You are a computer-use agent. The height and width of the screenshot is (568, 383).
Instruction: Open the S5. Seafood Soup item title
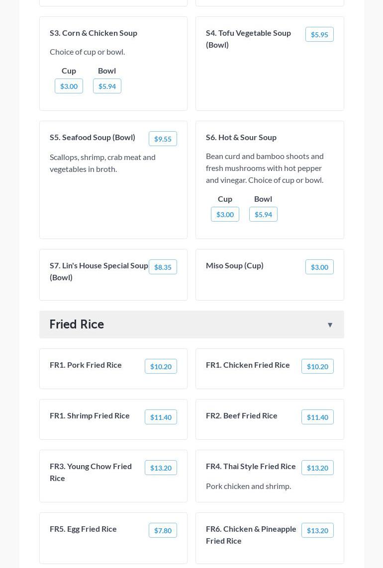93,137
